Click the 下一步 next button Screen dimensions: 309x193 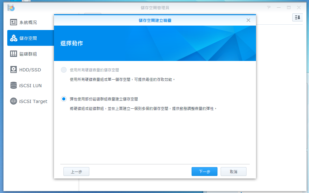[x=204, y=172]
